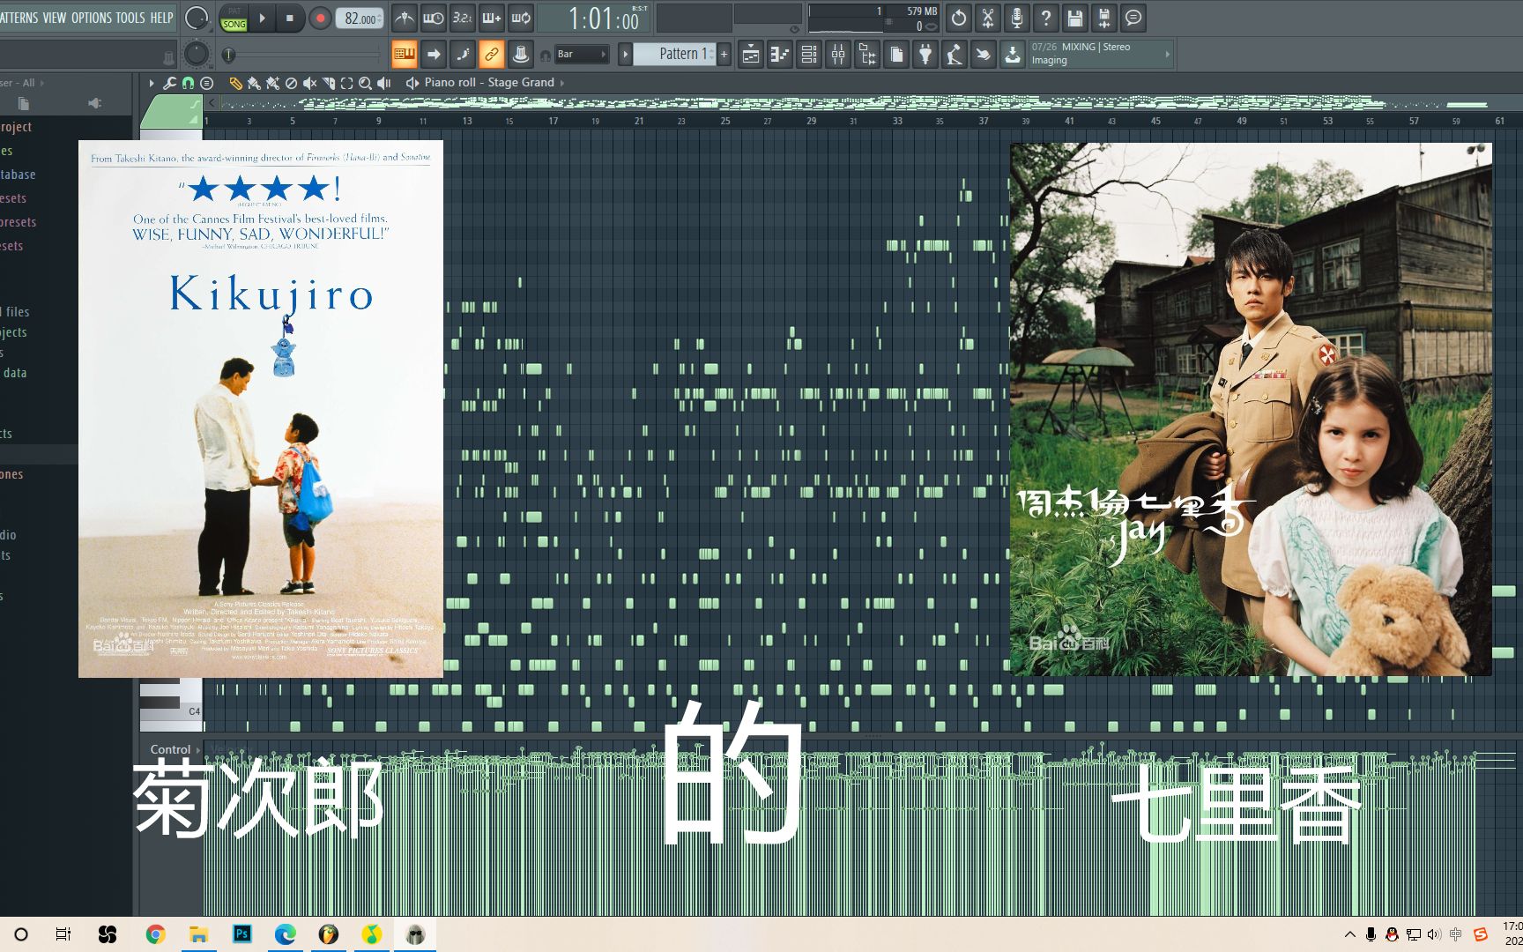The height and width of the screenshot is (952, 1523).
Task: Click the microphone one-click recording icon
Action: click(x=1017, y=18)
